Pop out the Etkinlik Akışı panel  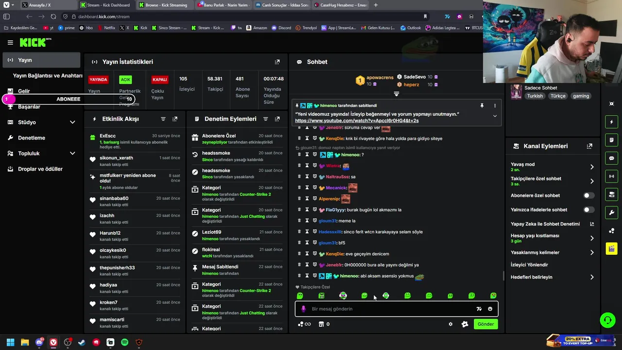tap(175, 119)
